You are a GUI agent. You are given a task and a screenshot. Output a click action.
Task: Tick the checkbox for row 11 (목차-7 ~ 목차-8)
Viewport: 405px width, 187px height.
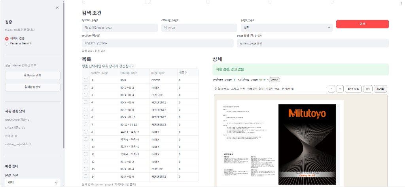[86, 154]
